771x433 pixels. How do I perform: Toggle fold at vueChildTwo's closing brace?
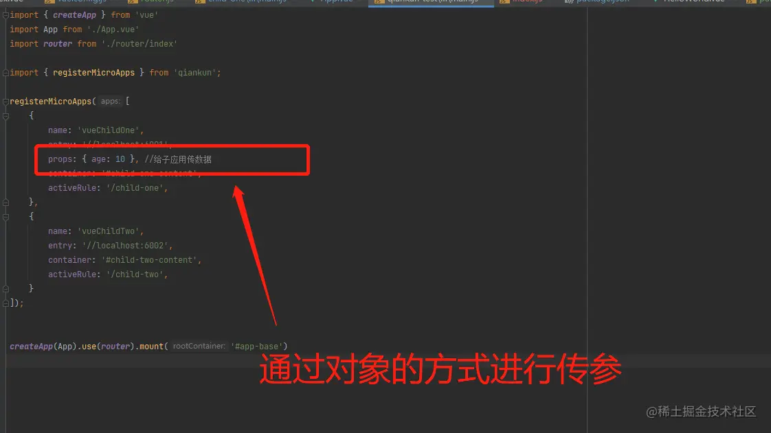5,289
